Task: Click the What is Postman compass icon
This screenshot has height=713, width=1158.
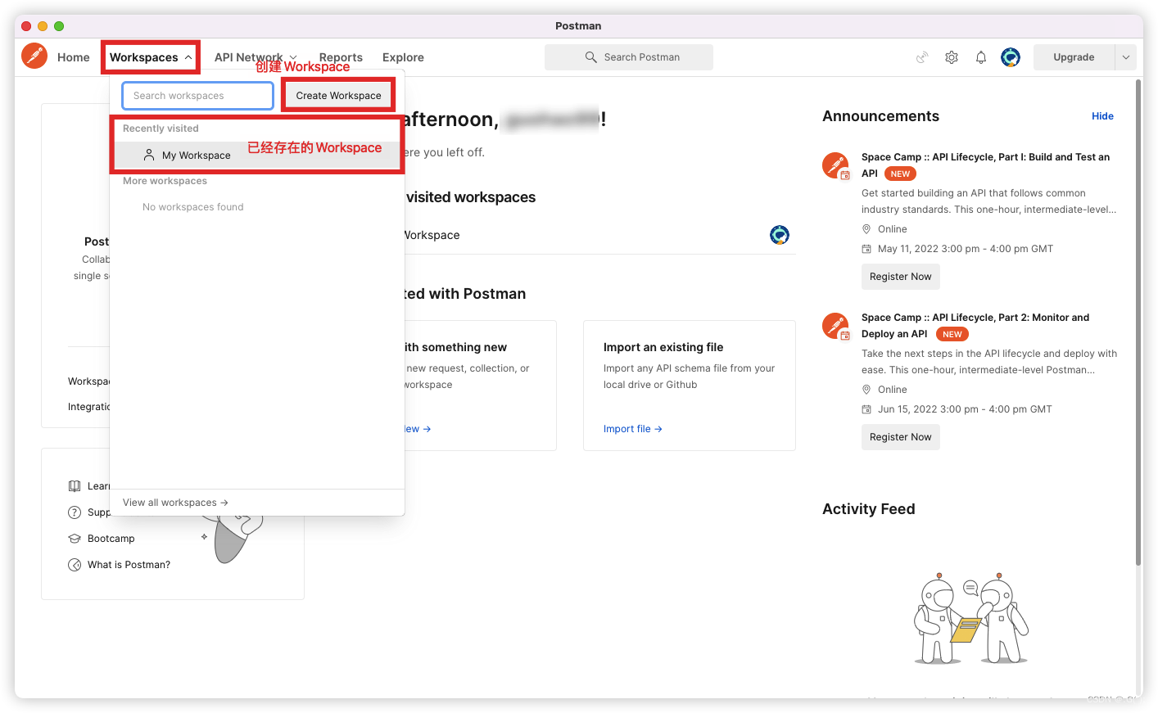Action: coord(75,565)
